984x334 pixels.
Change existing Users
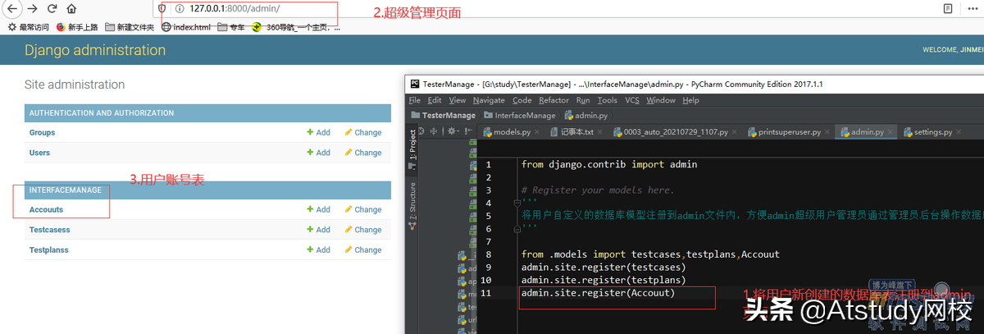363,153
